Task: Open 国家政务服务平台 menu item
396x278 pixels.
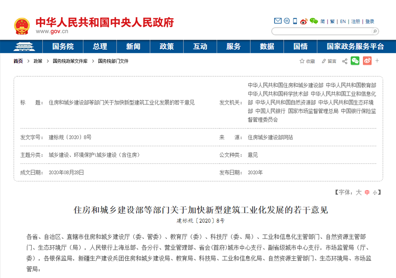Action: click(355, 47)
